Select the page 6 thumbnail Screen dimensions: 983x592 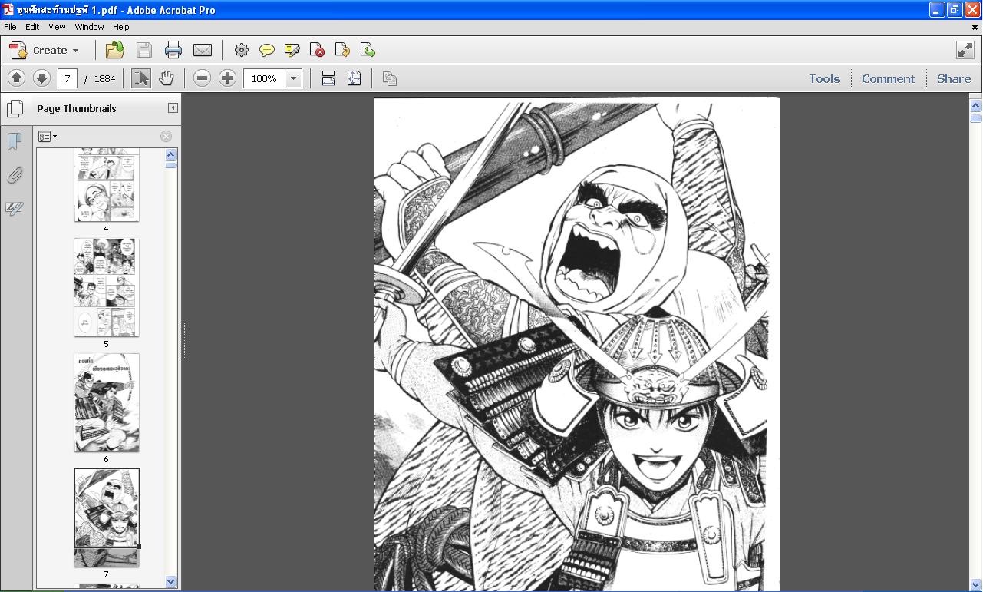[107, 402]
